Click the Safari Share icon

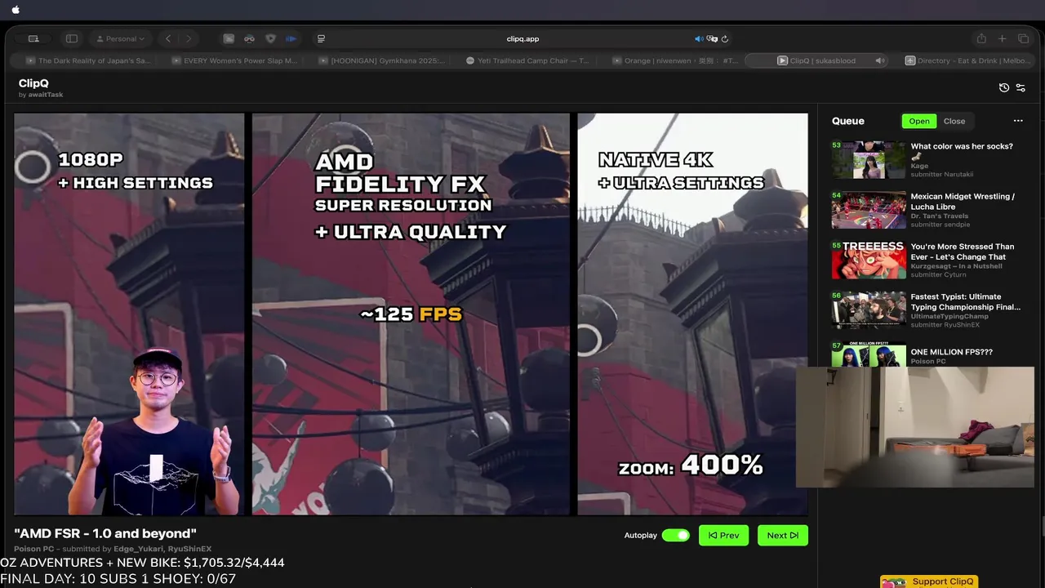981,38
